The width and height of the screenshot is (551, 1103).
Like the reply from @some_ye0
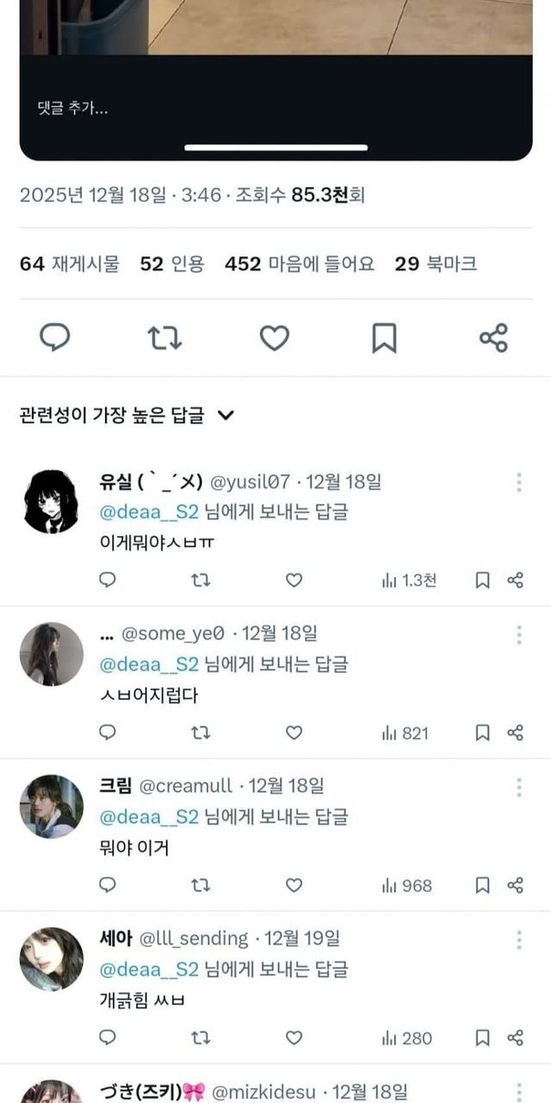(x=294, y=733)
